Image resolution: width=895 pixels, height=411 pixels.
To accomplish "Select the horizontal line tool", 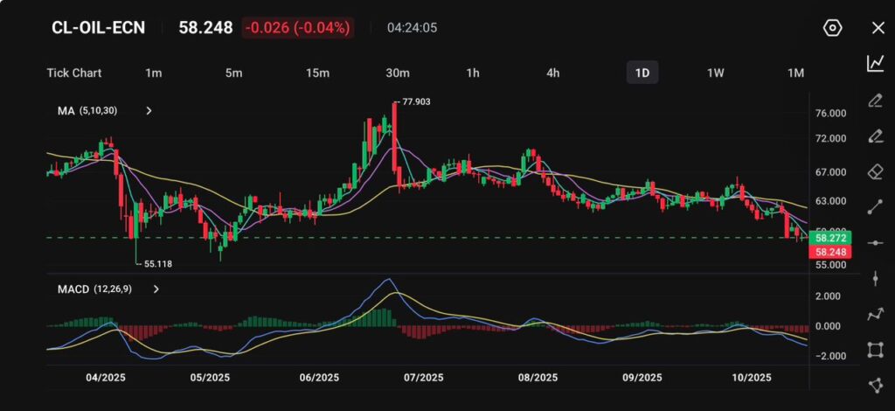I will (875, 243).
